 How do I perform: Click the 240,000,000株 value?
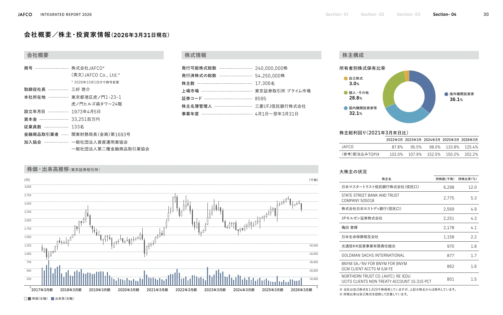click(x=271, y=68)
